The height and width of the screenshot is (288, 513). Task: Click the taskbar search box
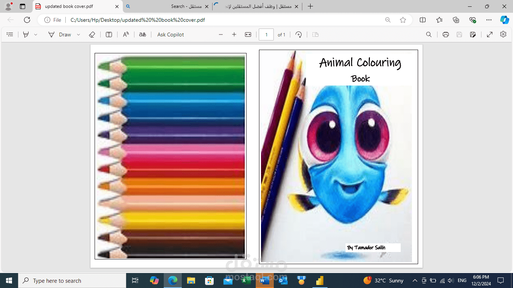pyautogui.click(x=72, y=280)
